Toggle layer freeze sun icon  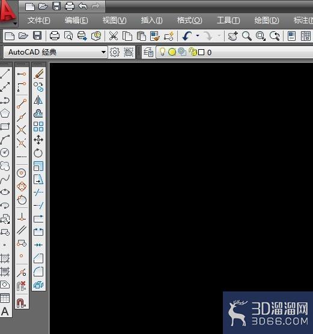point(172,52)
